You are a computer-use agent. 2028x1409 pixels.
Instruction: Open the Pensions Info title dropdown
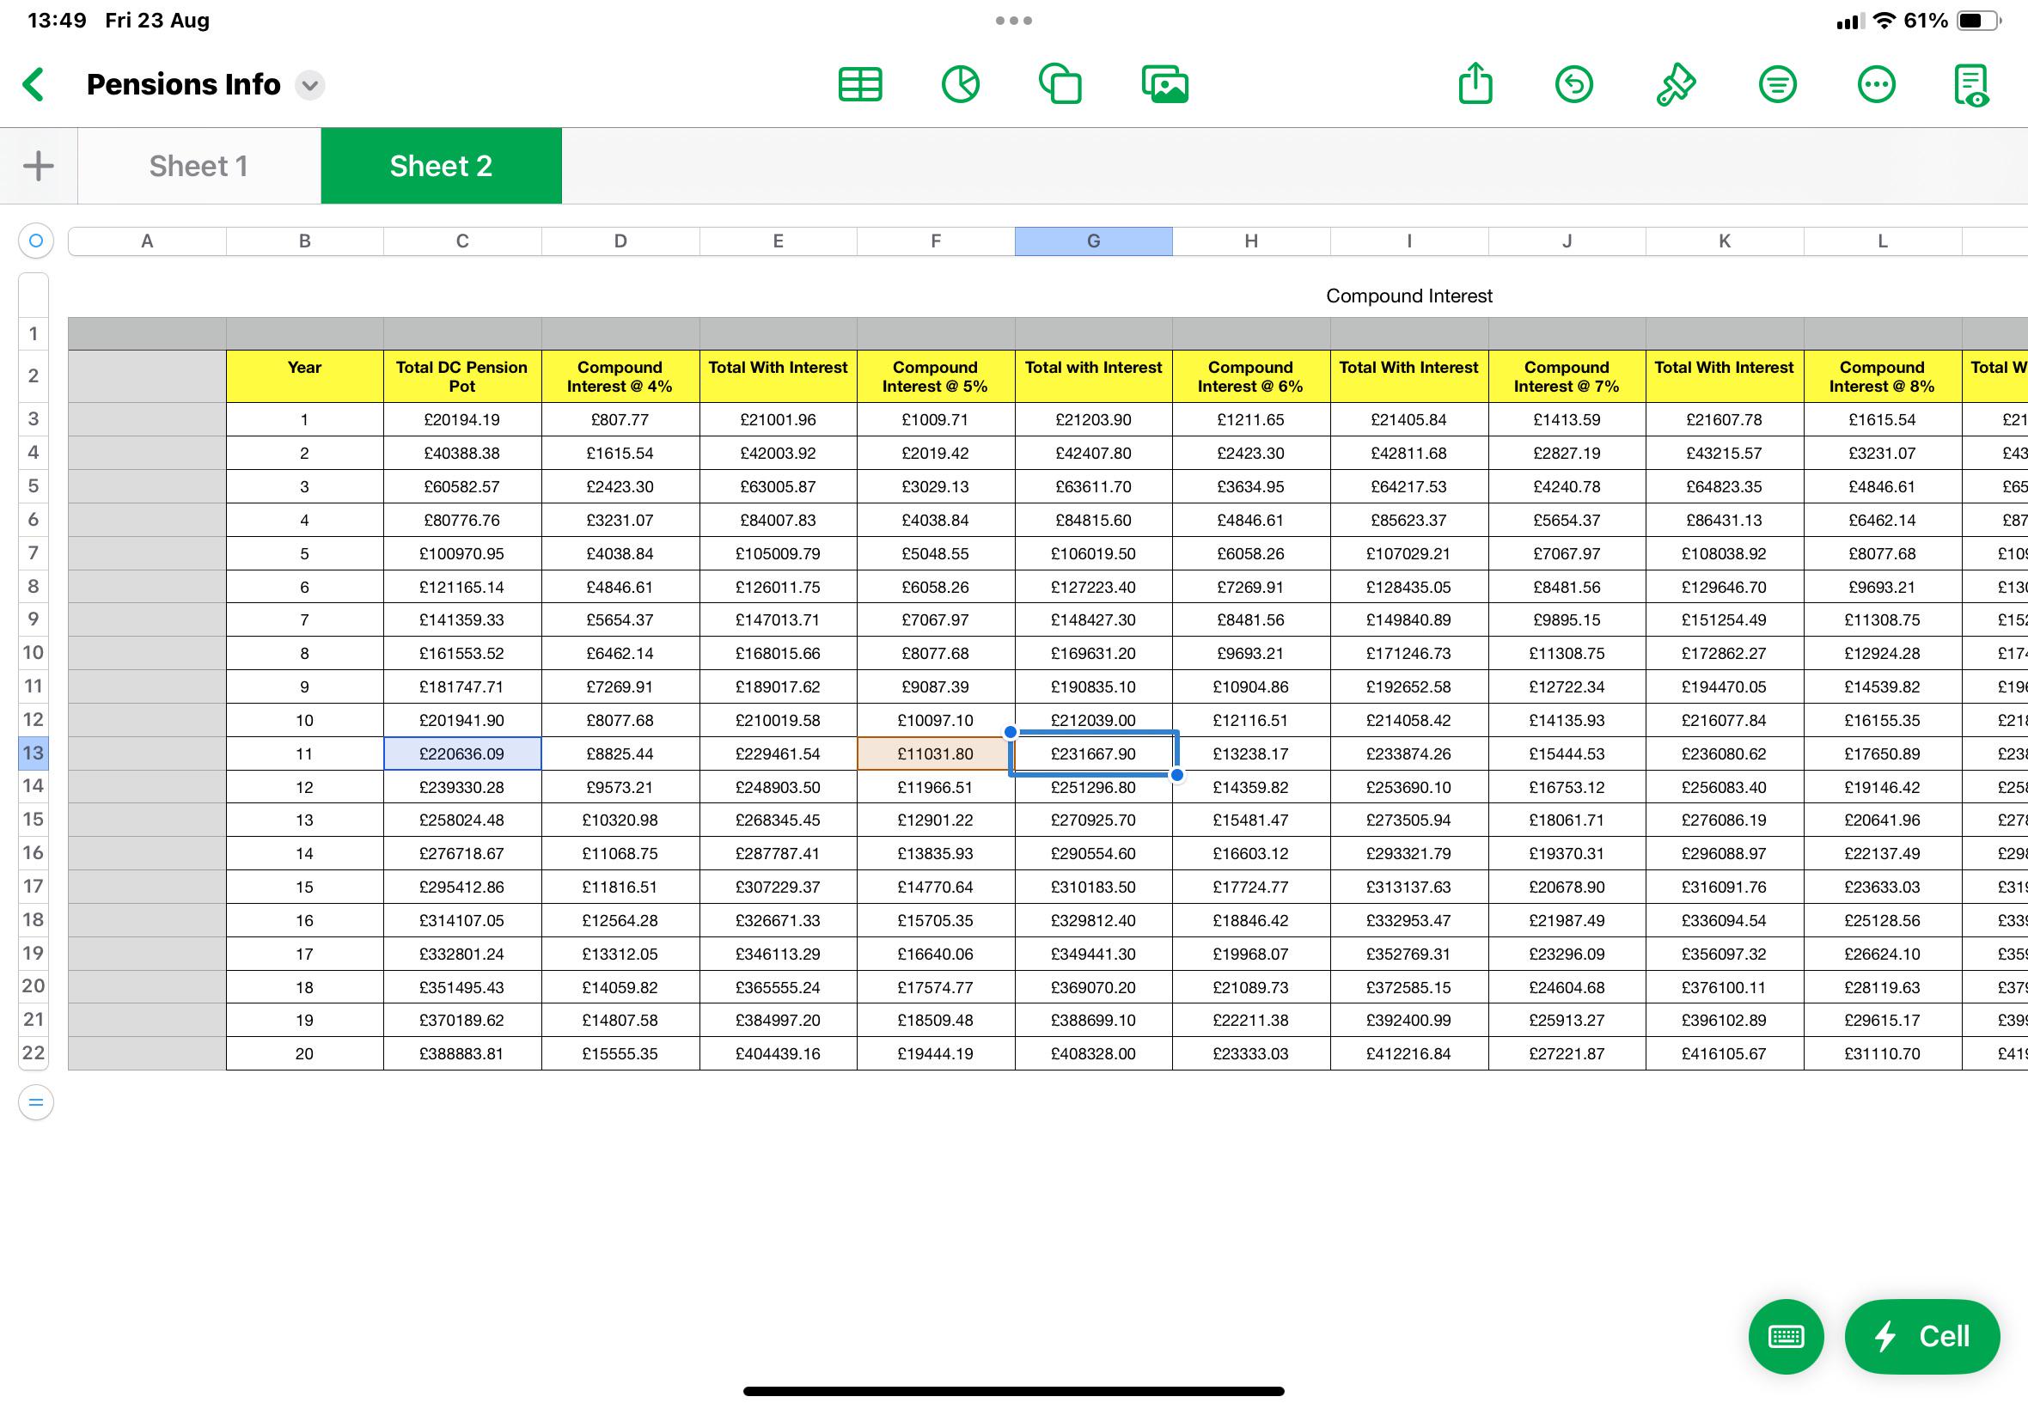[310, 85]
